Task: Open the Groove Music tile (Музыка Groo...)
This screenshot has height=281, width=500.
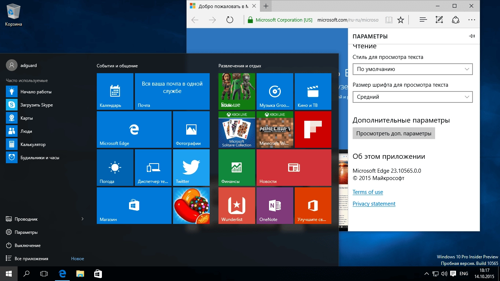Action: tap(275, 91)
